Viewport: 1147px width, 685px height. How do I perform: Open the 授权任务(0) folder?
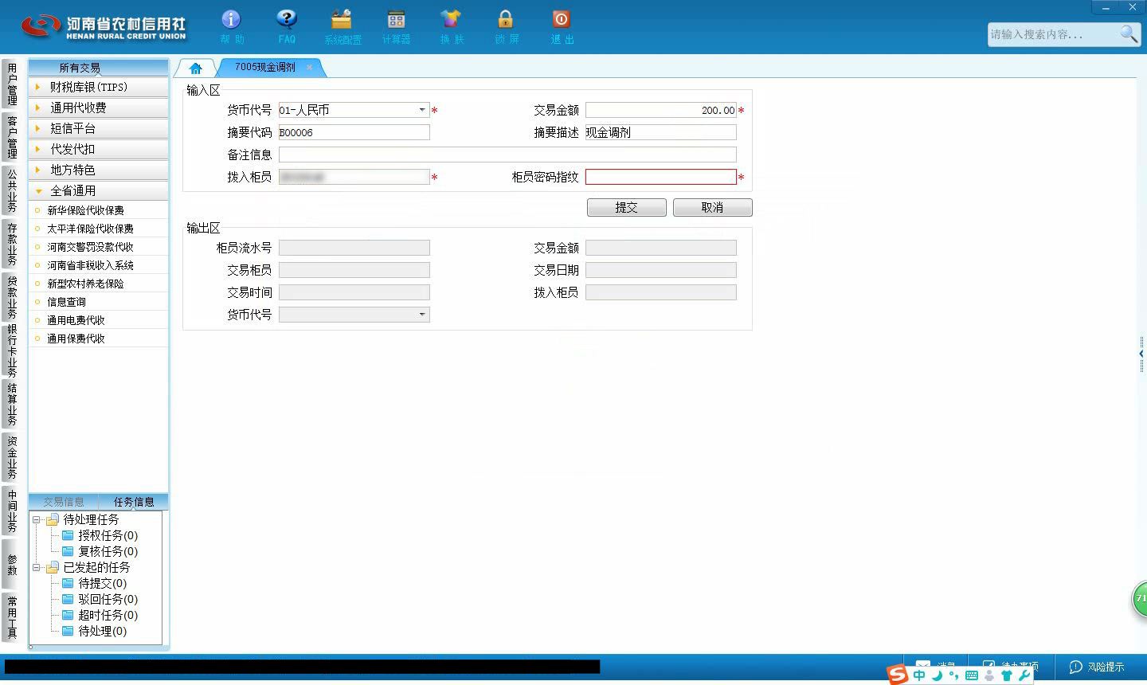(100, 535)
